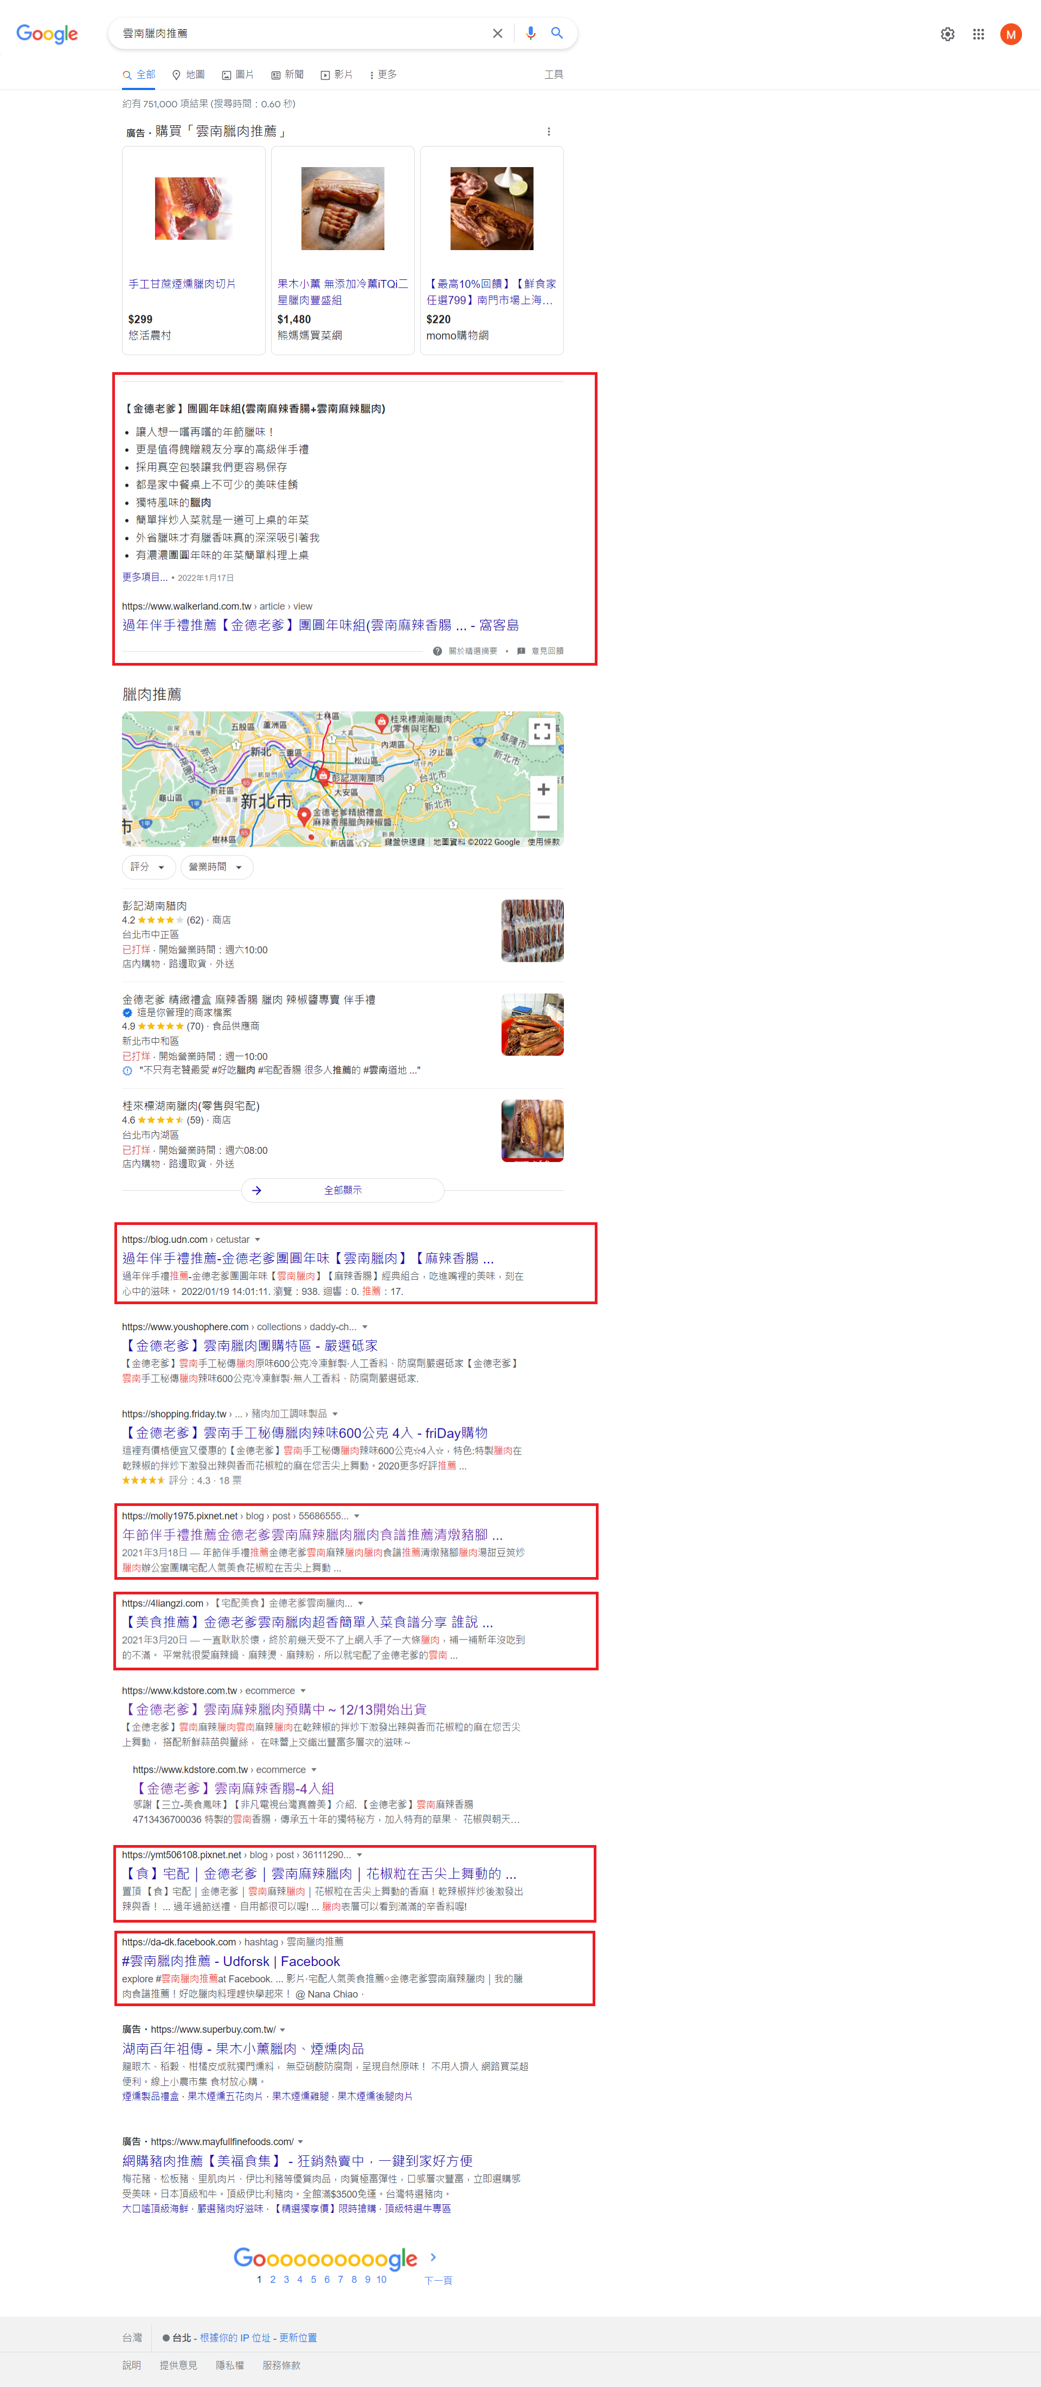Clear the search box with X icon

point(497,33)
